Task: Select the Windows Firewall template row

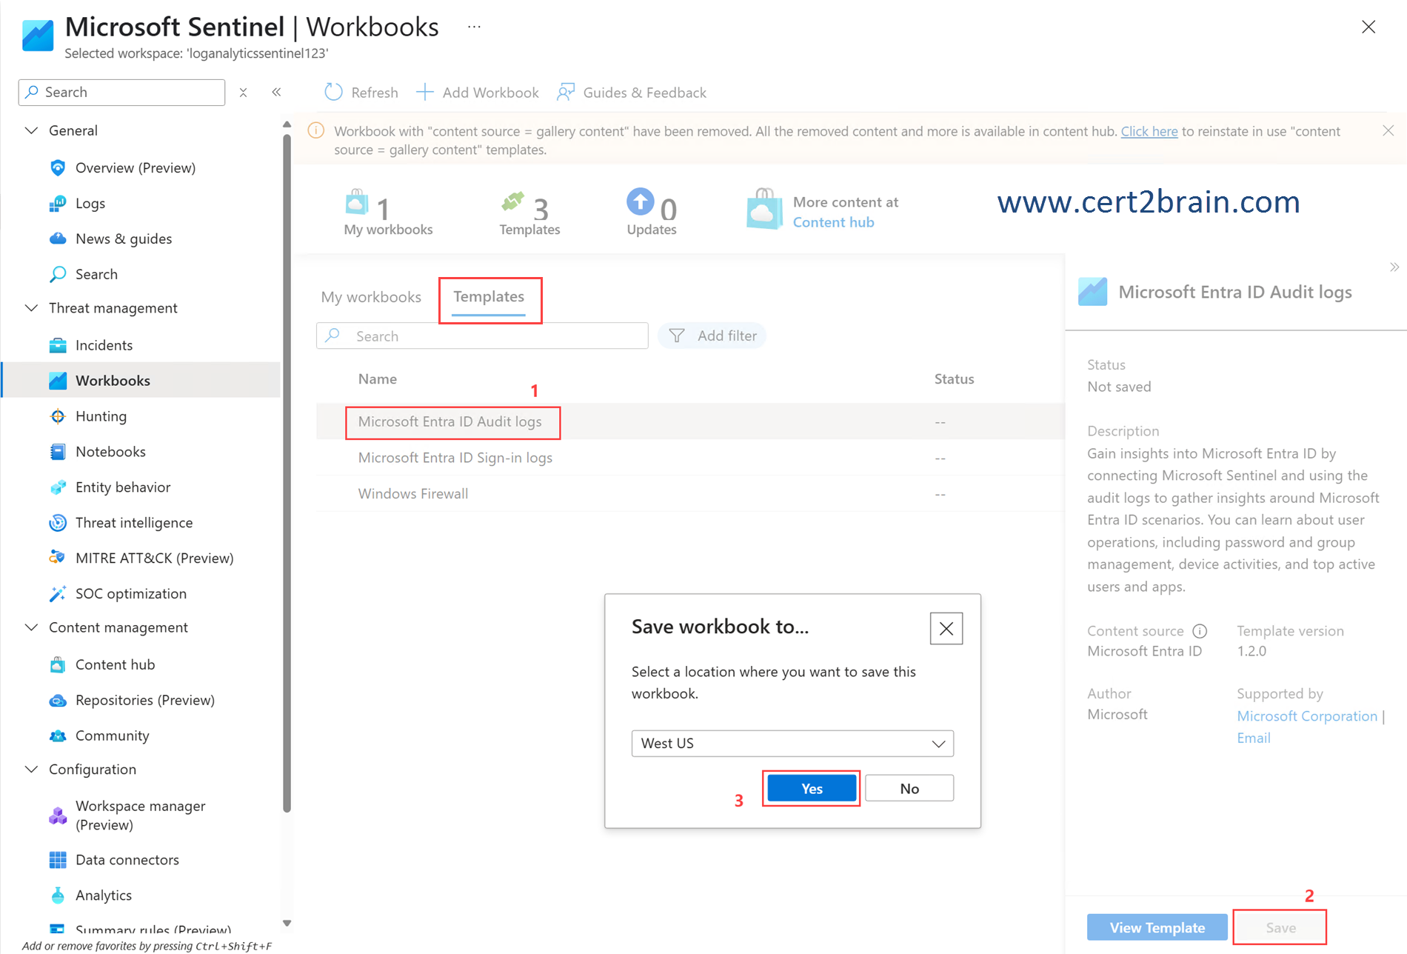Action: point(690,493)
